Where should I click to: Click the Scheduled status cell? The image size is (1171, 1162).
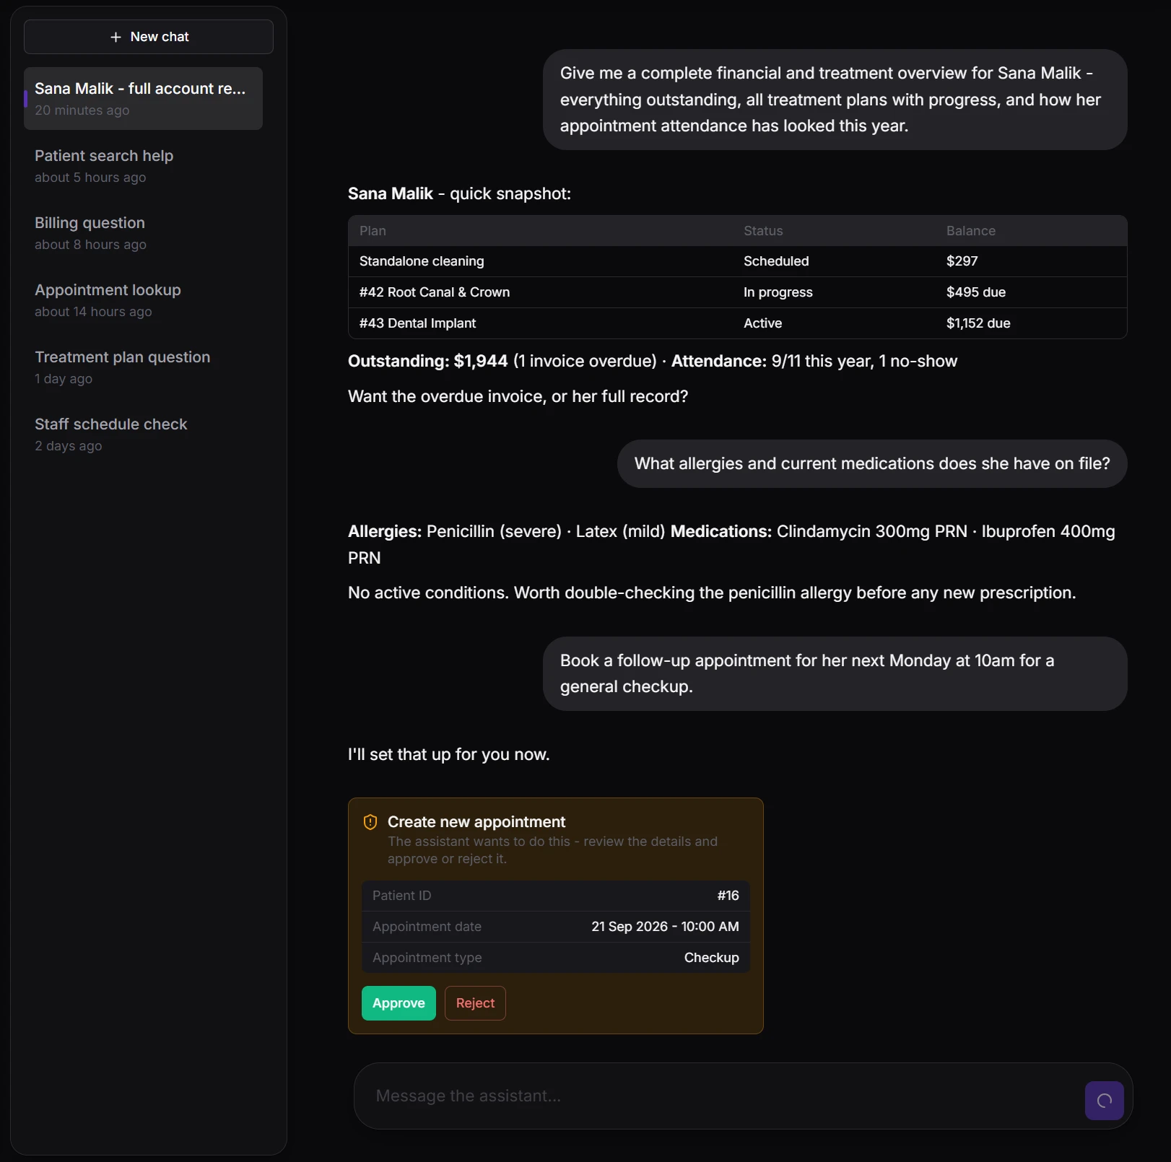(x=776, y=261)
